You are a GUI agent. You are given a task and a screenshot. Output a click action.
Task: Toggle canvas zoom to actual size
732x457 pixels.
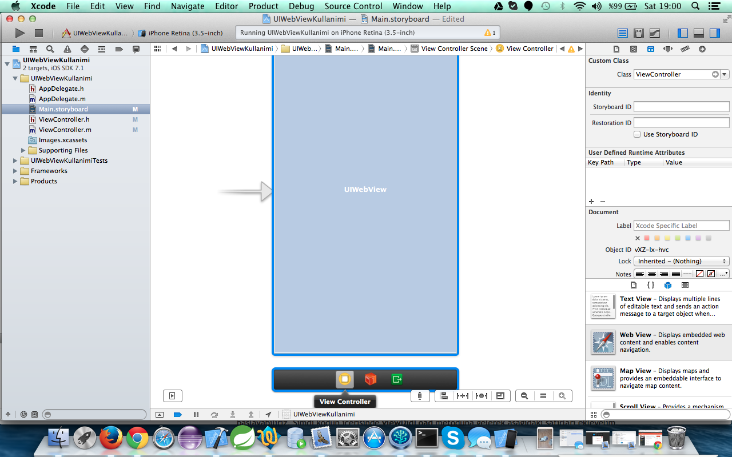pos(543,396)
